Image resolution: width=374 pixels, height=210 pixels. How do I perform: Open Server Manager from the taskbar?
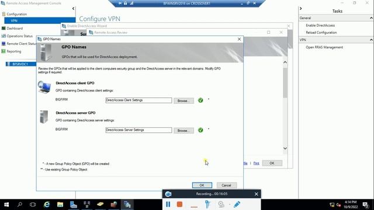pos(74,205)
